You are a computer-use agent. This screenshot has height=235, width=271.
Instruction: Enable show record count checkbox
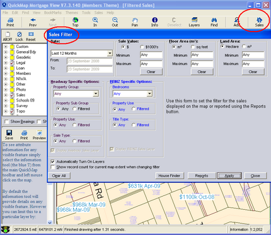coord(53,167)
